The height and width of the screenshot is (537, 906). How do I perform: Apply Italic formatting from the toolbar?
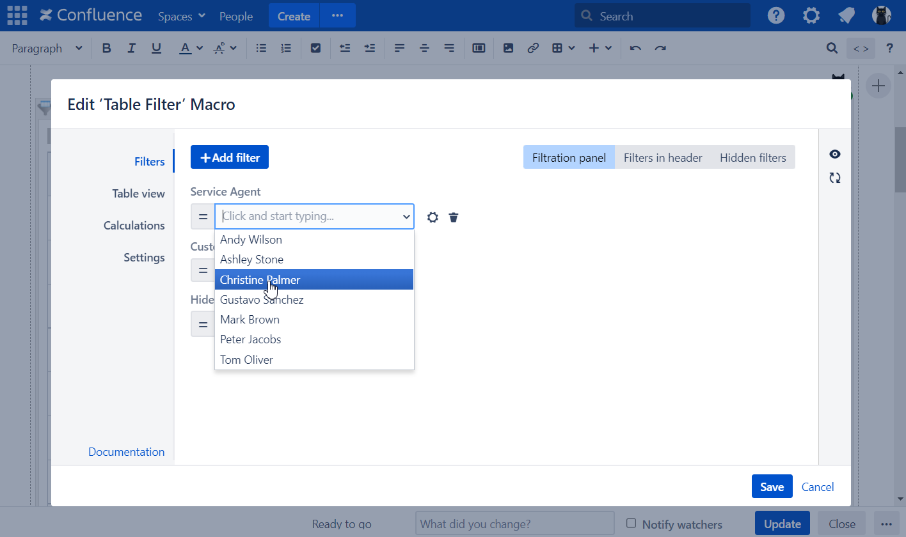click(131, 48)
